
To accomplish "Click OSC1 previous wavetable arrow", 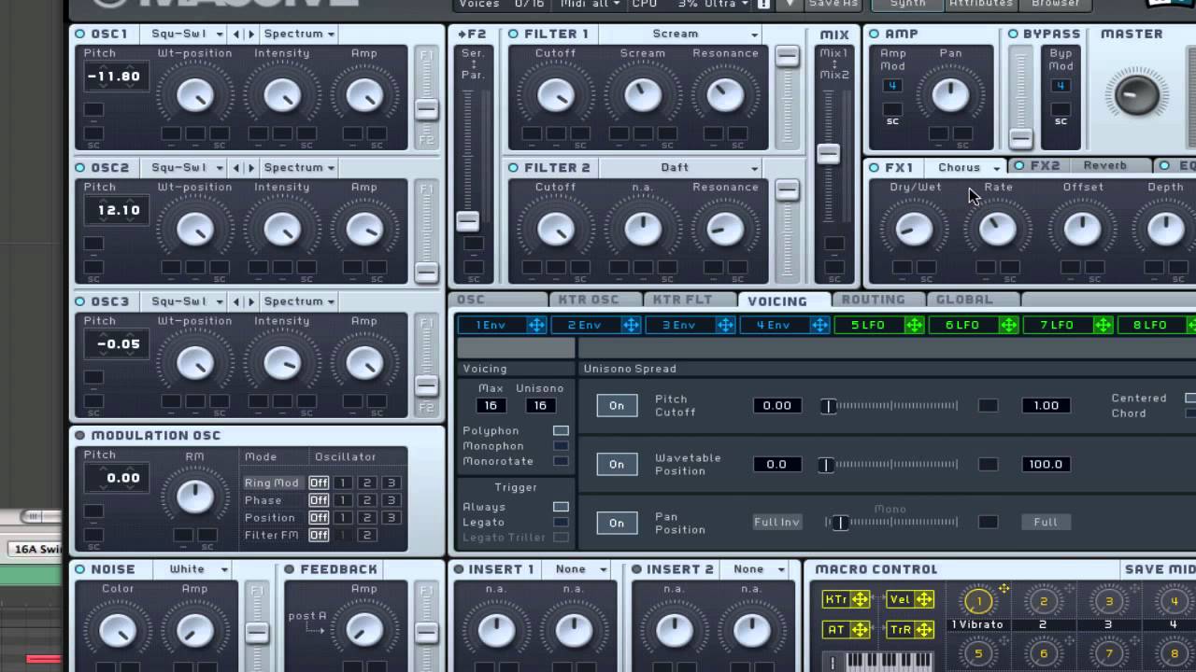I will [236, 34].
